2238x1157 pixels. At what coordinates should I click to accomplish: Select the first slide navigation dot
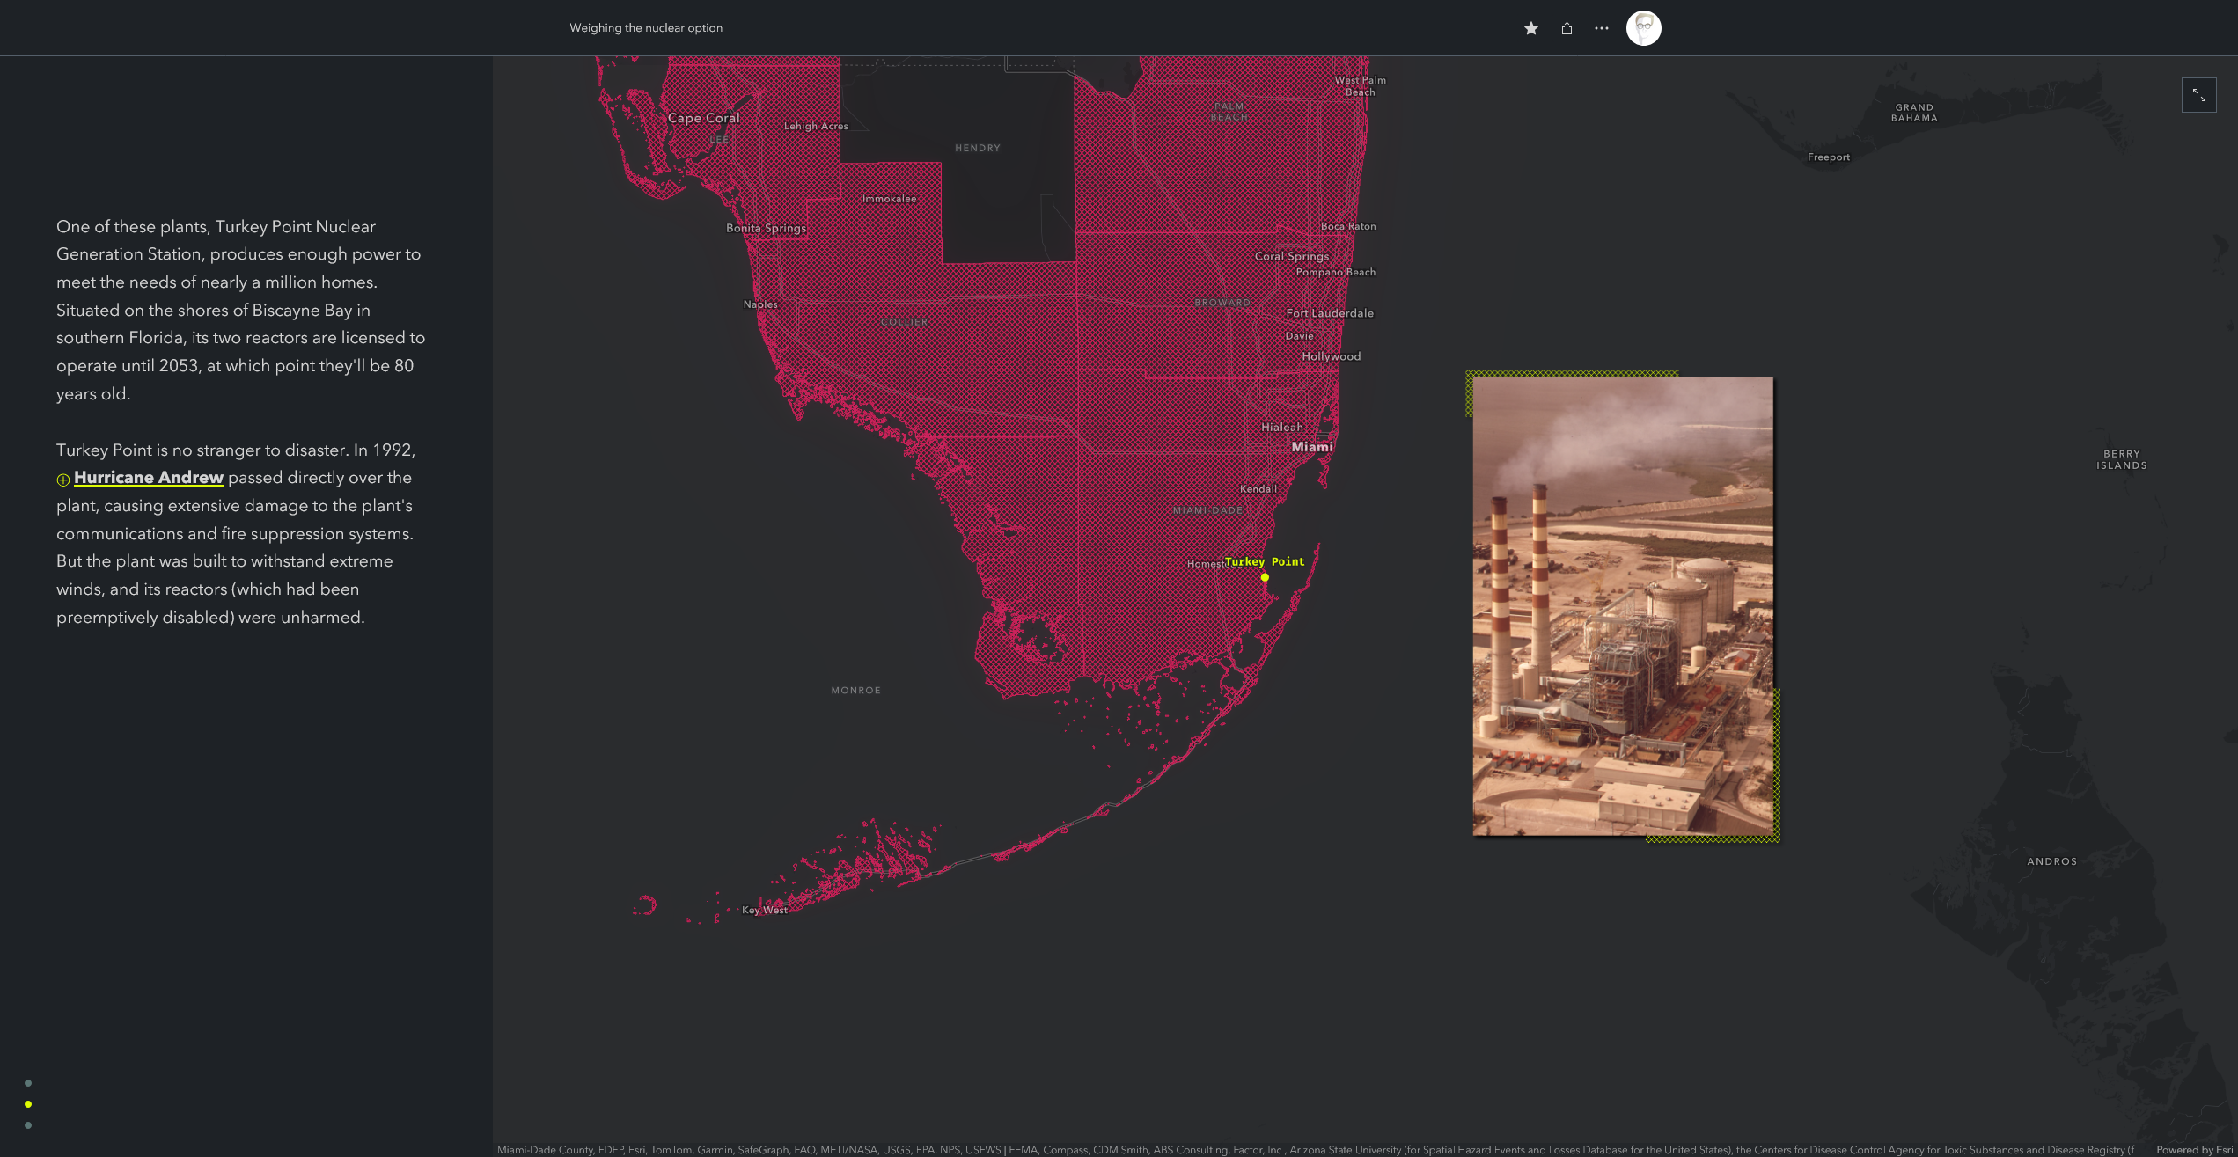click(x=28, y=1083)
